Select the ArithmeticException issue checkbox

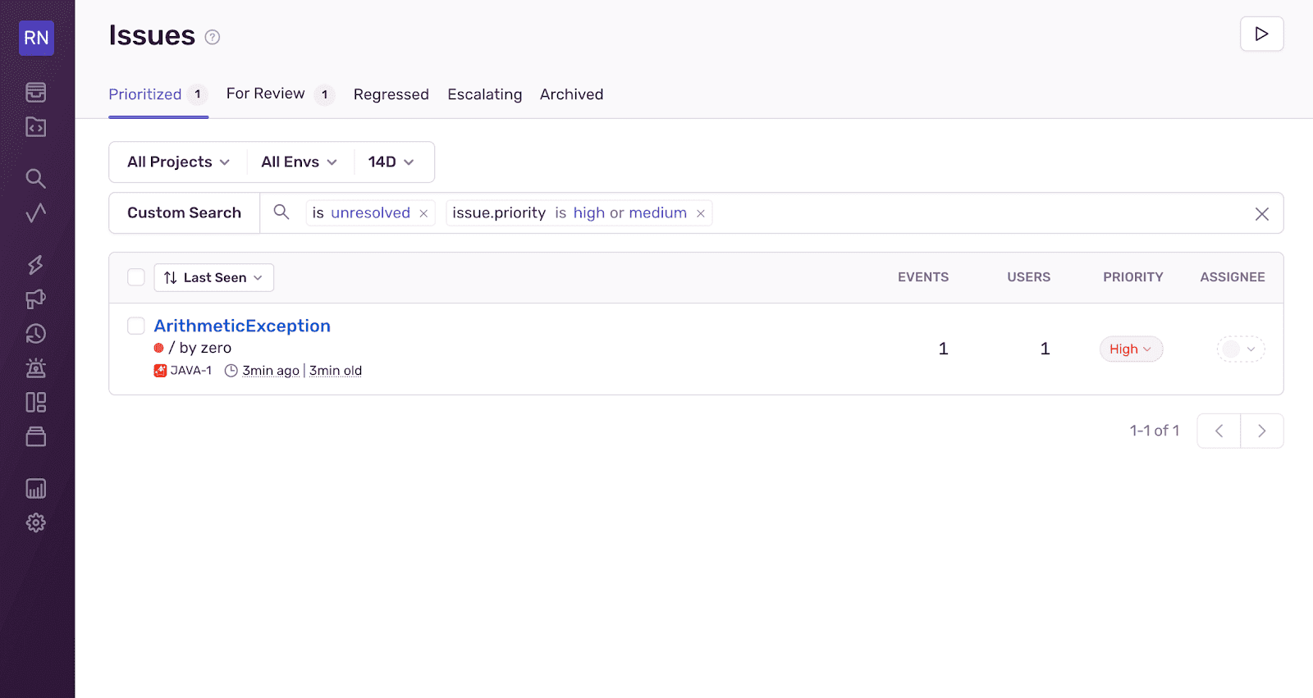click(136, 326)
